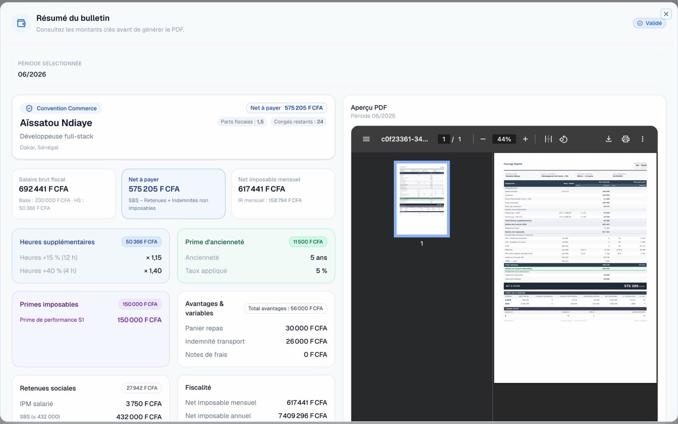Viewport: 678px width, 424px height.
Task: Click the Net à payer 575 205 F CFA pill
Action: (286, 108)
